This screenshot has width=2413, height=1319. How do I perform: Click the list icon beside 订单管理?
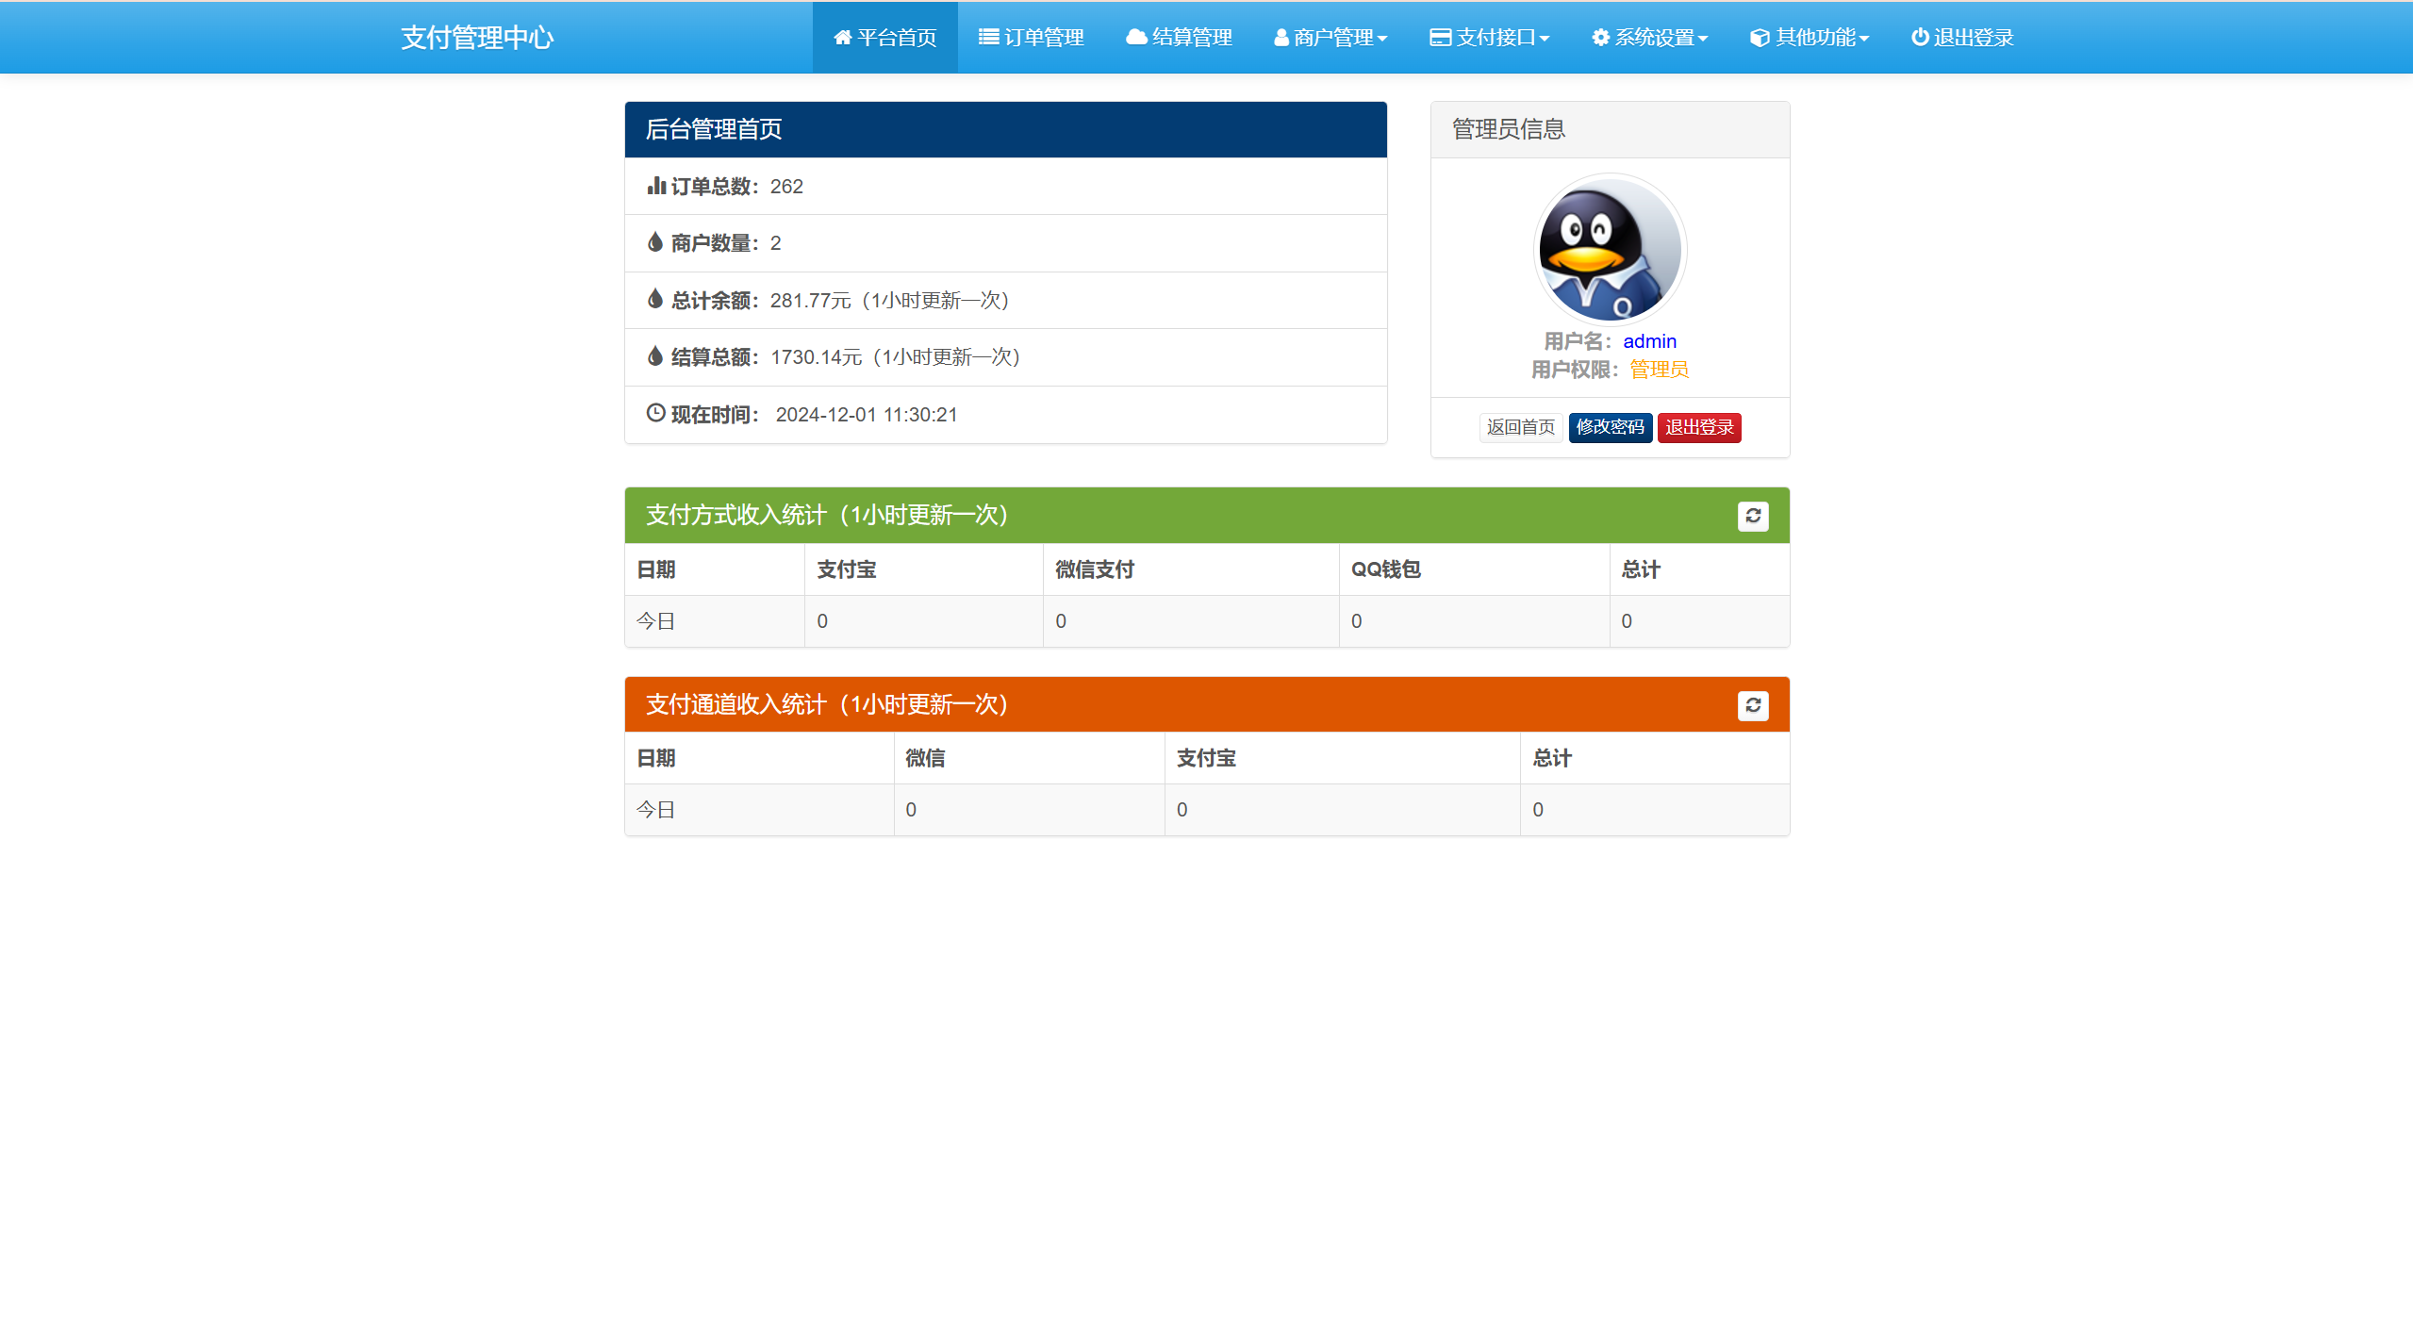click(x=987, y=38)
